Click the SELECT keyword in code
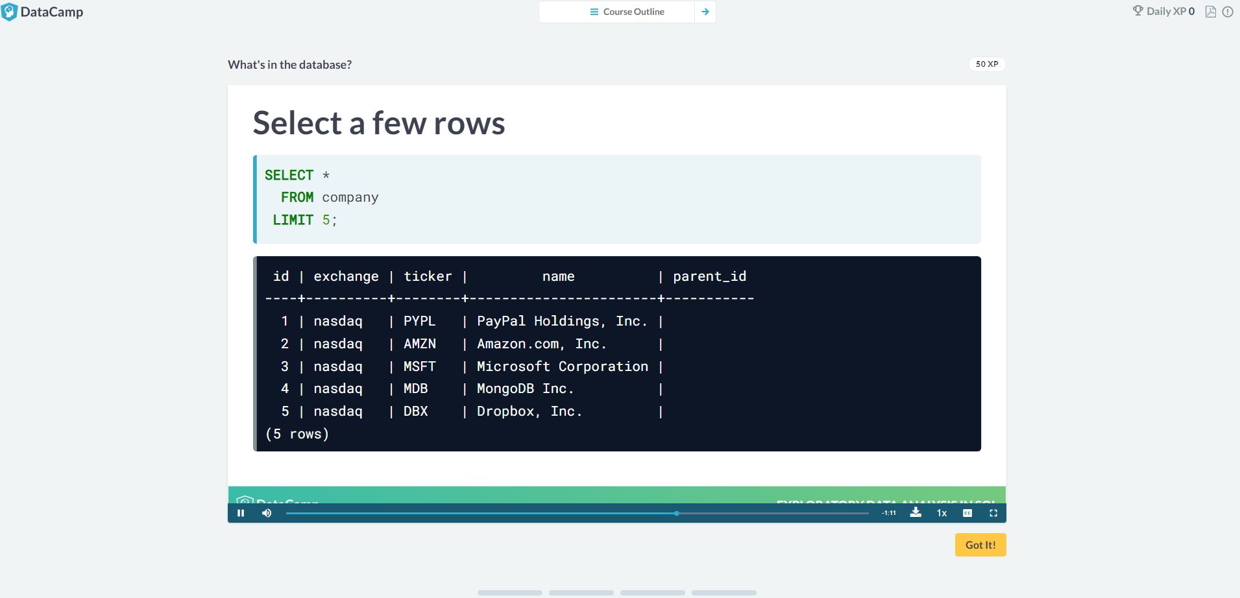 coord(289,175)
